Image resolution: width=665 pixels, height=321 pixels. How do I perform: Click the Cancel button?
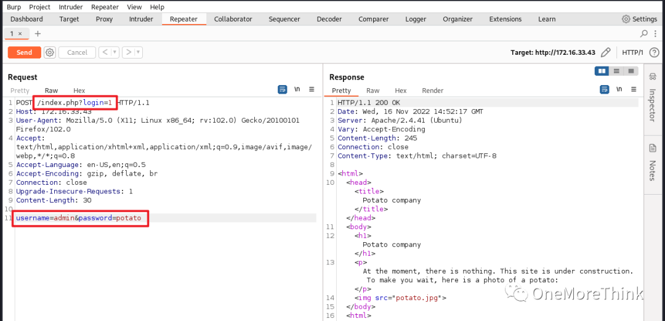[77, 52]
